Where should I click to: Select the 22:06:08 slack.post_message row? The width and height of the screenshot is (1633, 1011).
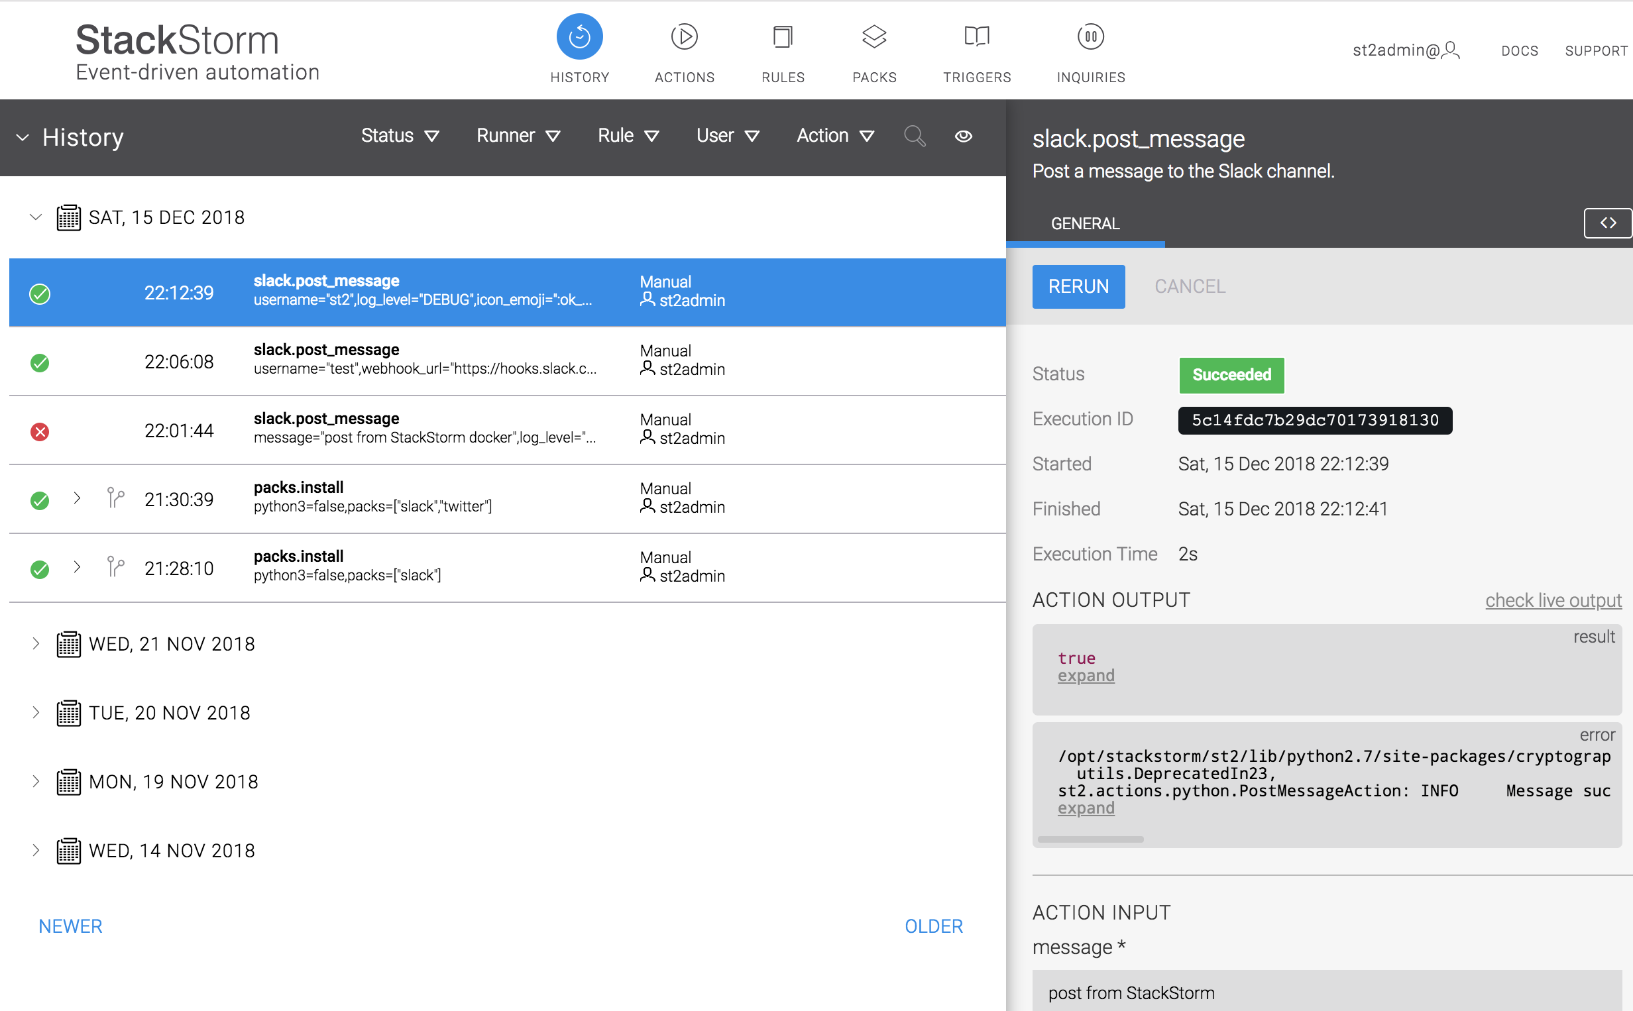pos(507,360)
